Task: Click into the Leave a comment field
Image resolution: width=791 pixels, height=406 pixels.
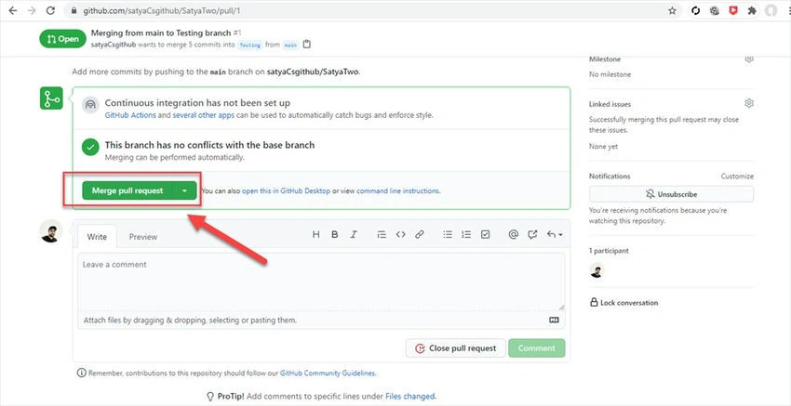Action: (321, 282)
